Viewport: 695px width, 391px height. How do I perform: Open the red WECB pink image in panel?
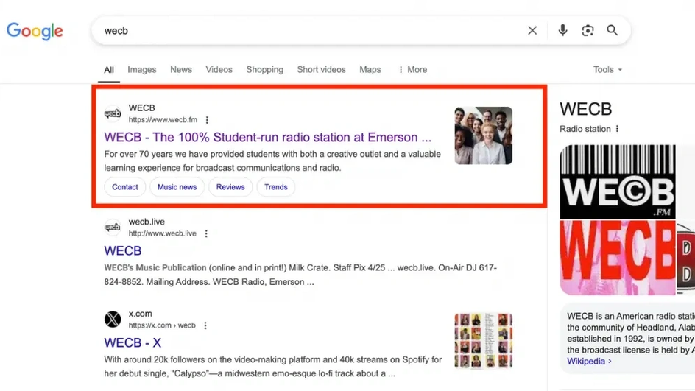click(x=618, y=258)
